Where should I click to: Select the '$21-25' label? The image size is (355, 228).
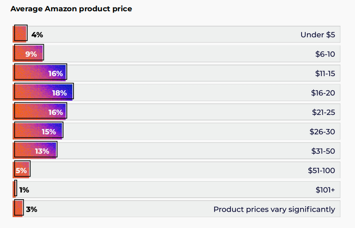323,112
